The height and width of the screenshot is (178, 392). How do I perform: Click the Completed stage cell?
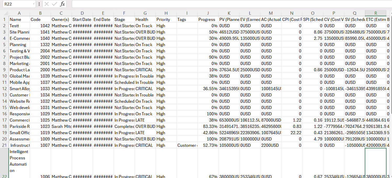(x=124, y=126)
